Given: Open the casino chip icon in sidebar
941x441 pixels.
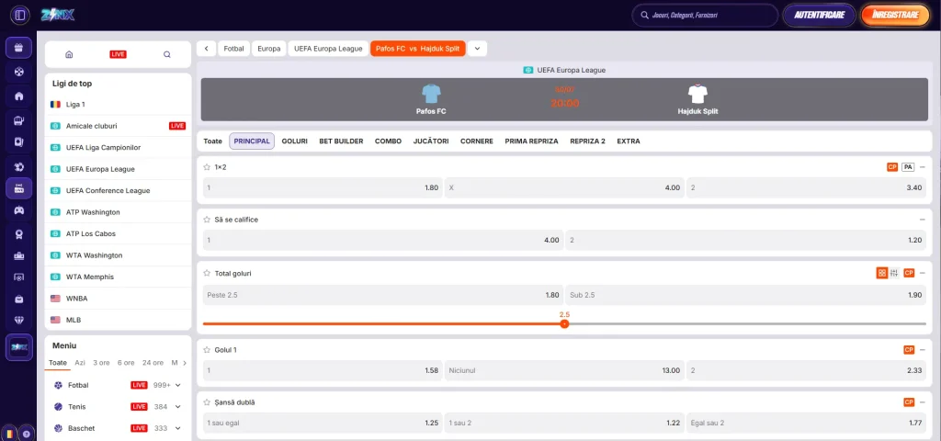Looking at the screenshot, I should point(18,72).
